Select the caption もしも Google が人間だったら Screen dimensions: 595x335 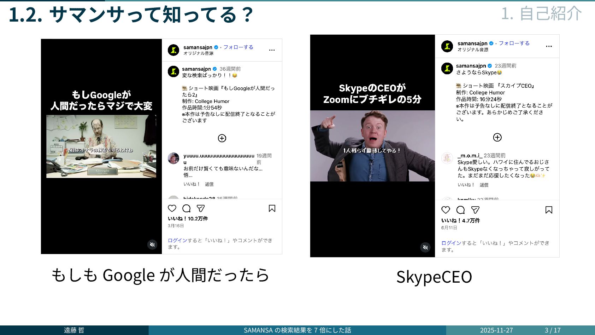pyautogui.click(x=160, y=275)
